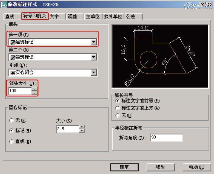Image resolution: width=214 pixels, height=174 pixels.
Task: Decrease 箭头大小 with down spinner
Action: 34,93
